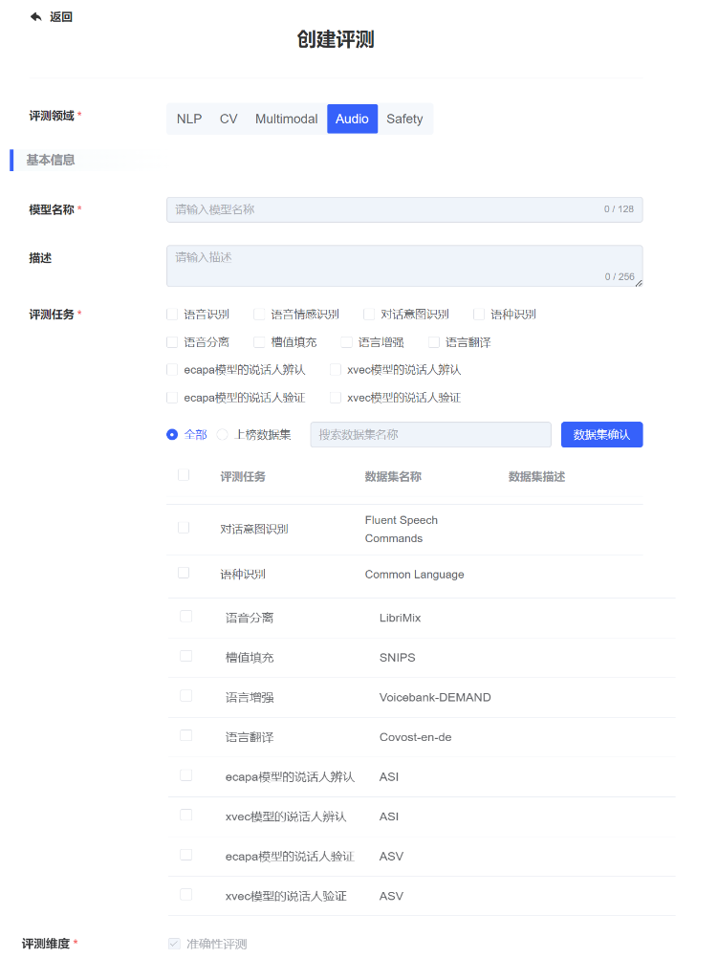
Task: Select the CV domain tab
Action: coord(228,119)
